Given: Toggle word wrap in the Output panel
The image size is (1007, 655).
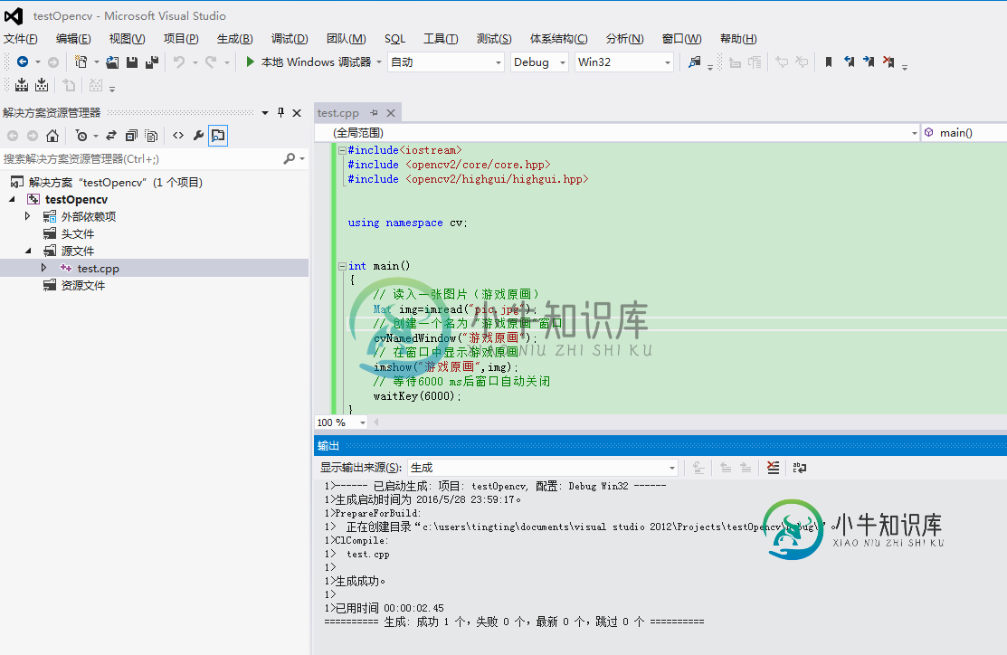Looking at the screenshot, I should click(800, 468).
